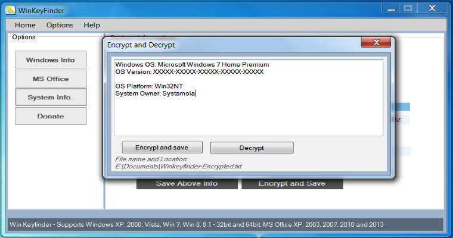This screenshot has width=453, height=238.
Task: Click Encrypt and save in dialog
Action: pyautogui.click(x=162, y=148)
